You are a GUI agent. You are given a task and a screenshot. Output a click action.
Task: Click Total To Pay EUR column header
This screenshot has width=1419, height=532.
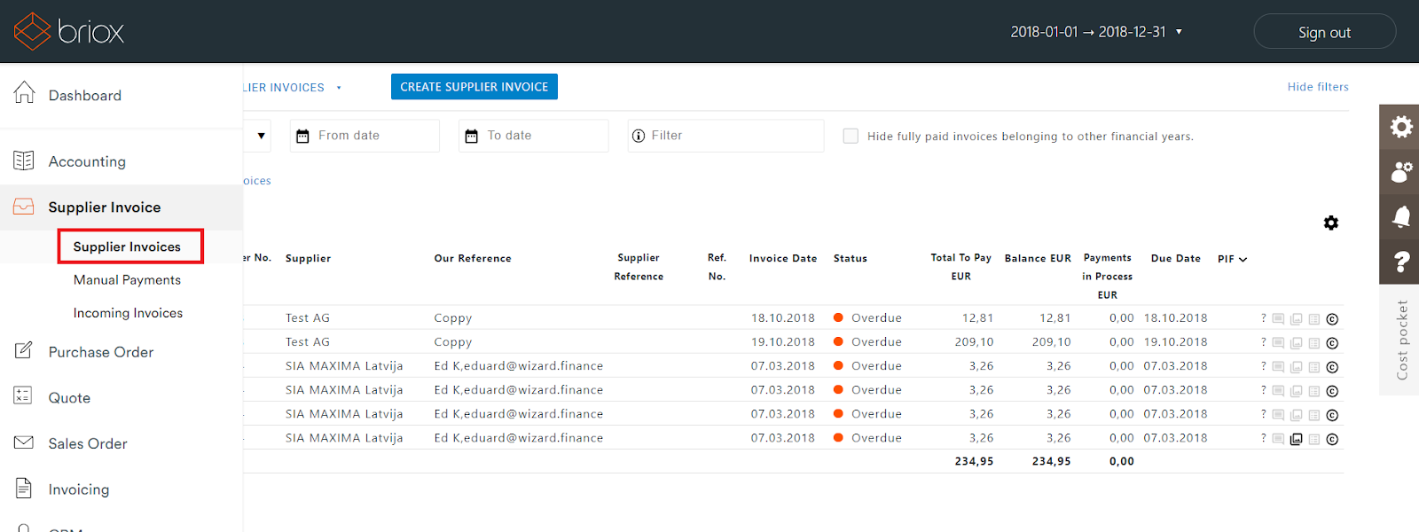961,267
